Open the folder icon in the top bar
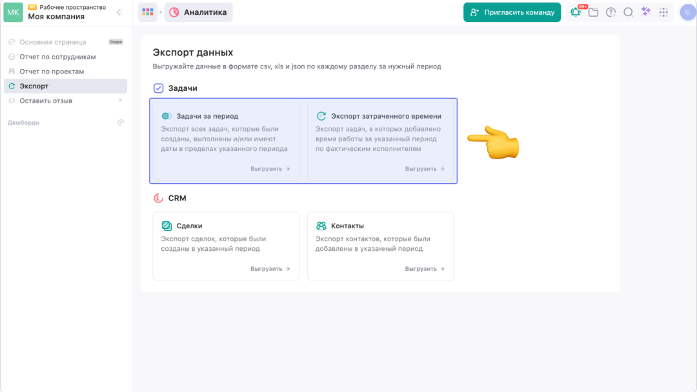This screenshot has width=697, height=392. coord(593,12)
